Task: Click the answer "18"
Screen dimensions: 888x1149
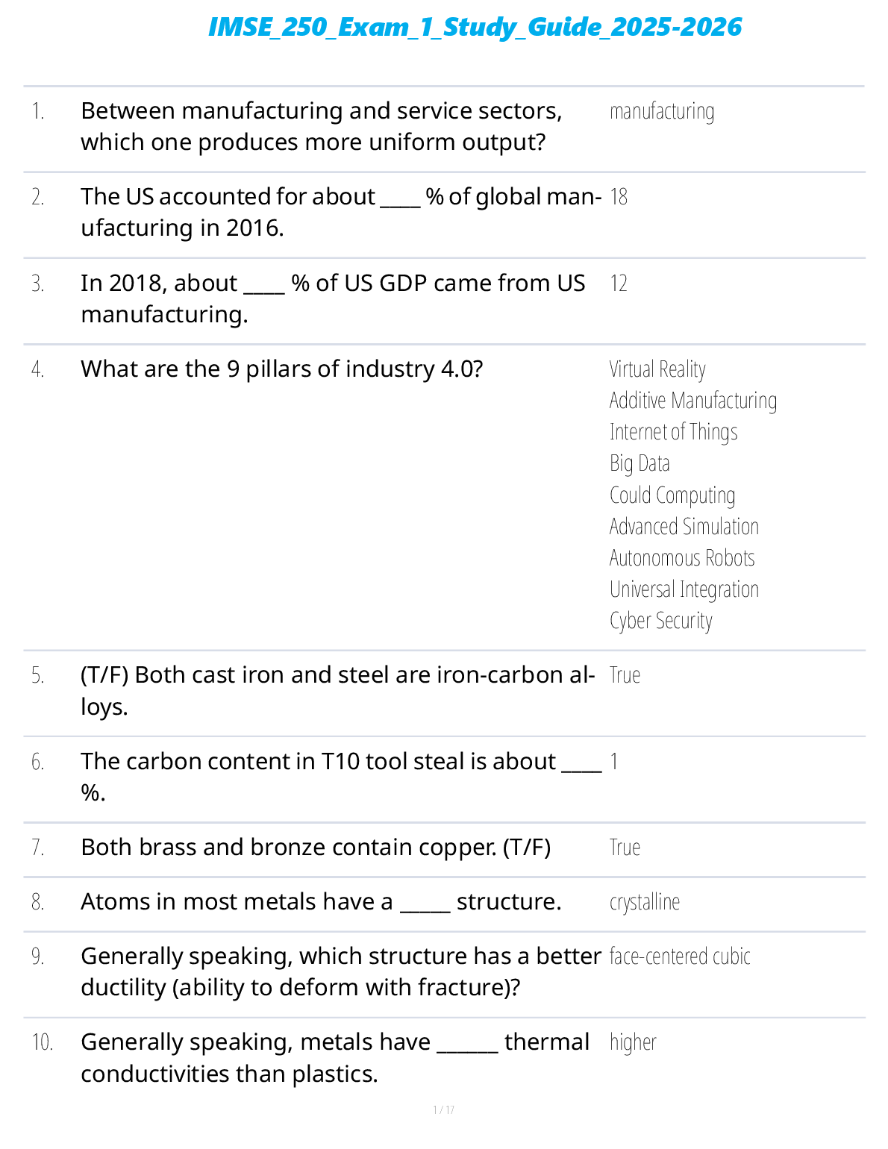Action: [x=619, y=197]
